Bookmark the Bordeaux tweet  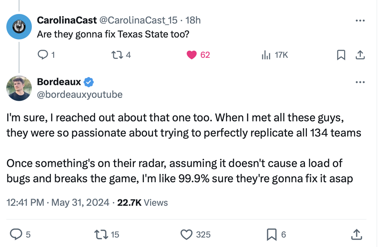[271, 234]
